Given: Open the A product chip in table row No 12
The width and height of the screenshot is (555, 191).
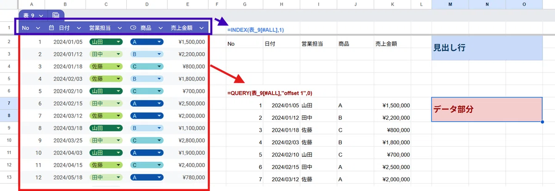Looking at the screenshot, I should pyautogui.click(x=147, y=177).
